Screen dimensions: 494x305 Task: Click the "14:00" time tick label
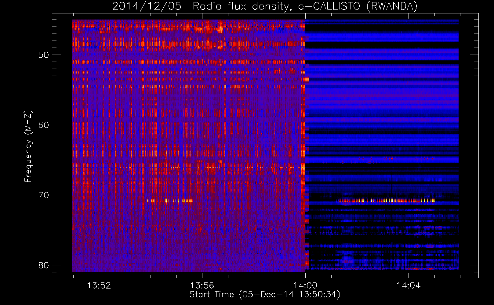tap(305, 286)
